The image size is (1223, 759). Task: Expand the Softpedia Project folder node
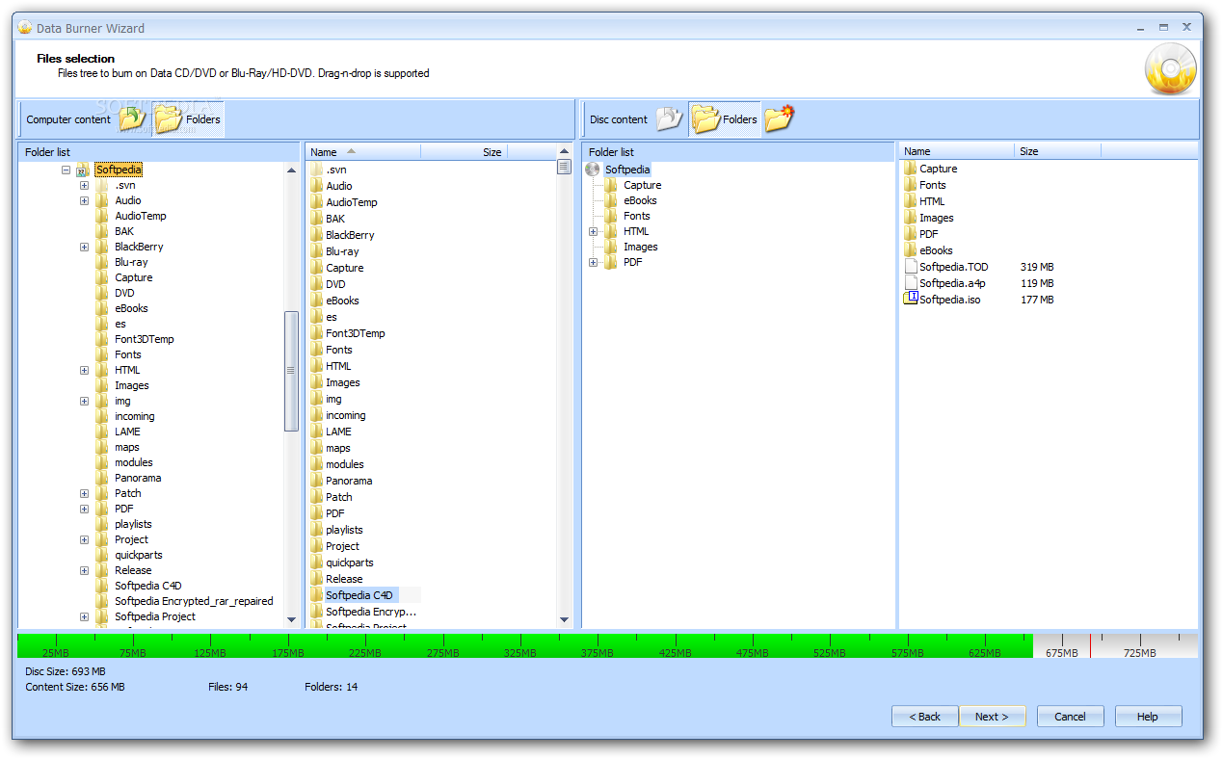point(84,616)
